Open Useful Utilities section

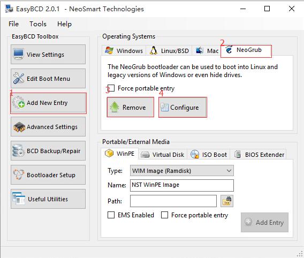[48, 199]
